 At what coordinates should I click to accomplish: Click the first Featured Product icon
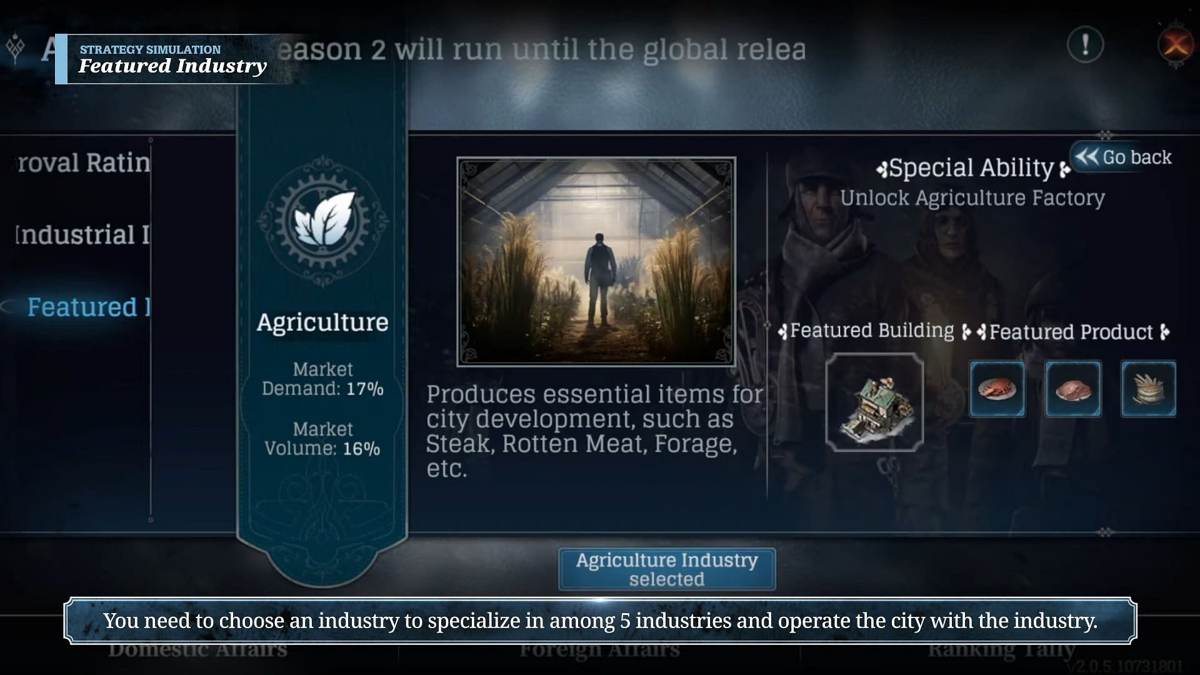pos(997,388)
